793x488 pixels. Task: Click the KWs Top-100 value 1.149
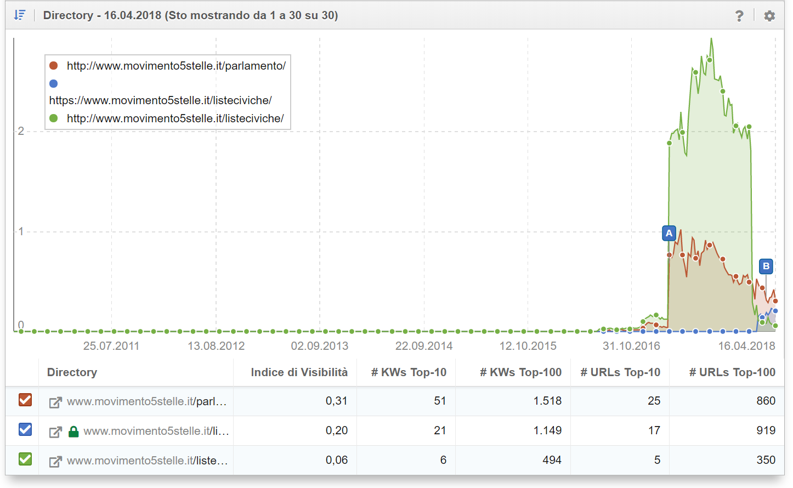[547, 430]
